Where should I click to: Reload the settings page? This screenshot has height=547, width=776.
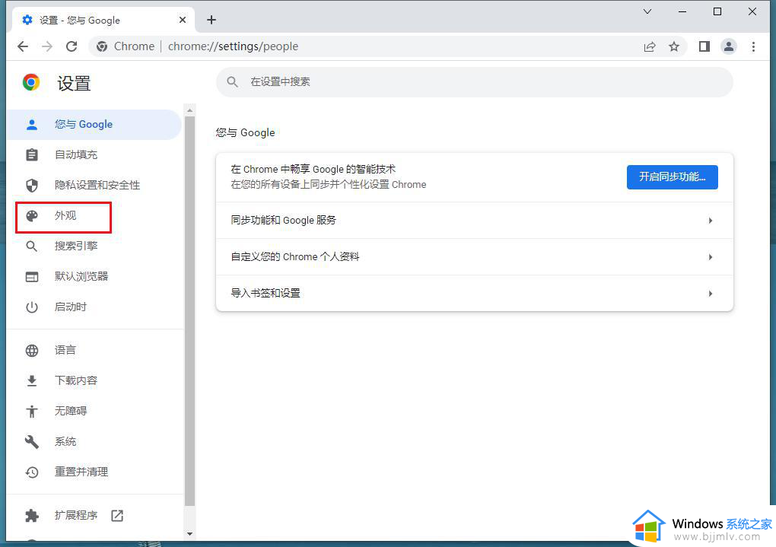[72, 46]
